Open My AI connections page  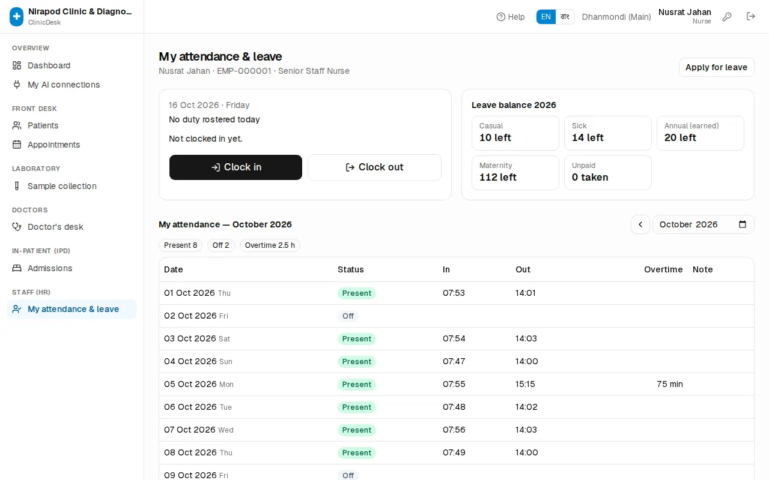pos(72,85)
